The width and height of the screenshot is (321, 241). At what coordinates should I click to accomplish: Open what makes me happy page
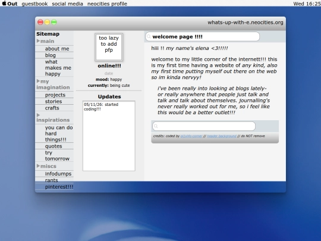pos(58,68)
